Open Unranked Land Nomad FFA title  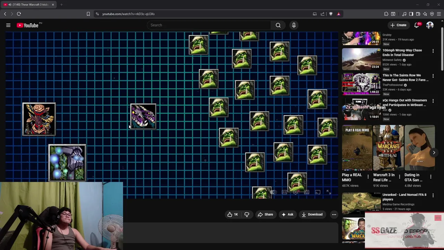click(404, 197)
